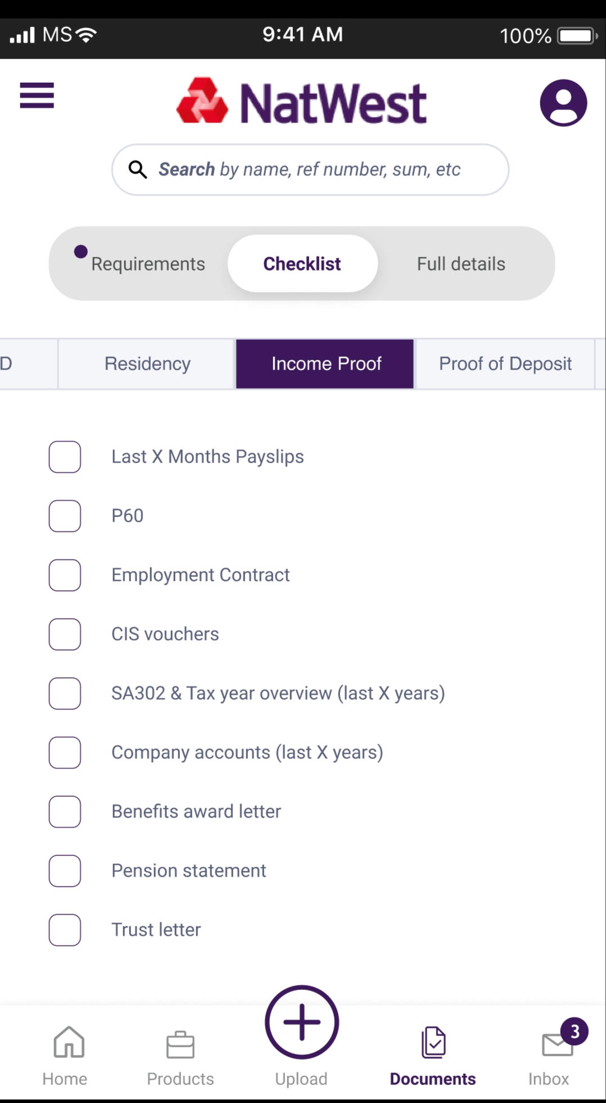The width and height of the screenshot is (606, 1103).
Task: Open the hamburger menu
Action: tap(37, 95)
